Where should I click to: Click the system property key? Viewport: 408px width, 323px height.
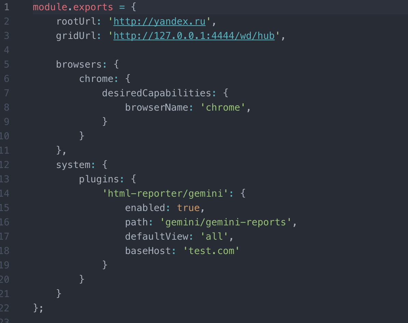[x=73, y=165]
